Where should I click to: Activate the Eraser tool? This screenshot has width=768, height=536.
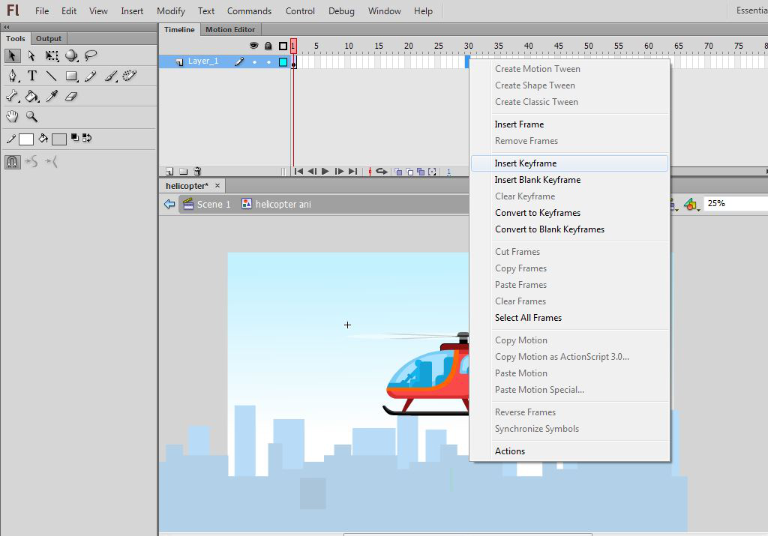[71, 96]
